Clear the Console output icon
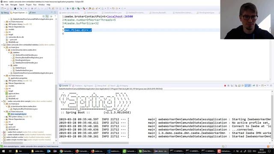Image resolution: width=274 pixels, height=154 pixels. coord(236,86)
